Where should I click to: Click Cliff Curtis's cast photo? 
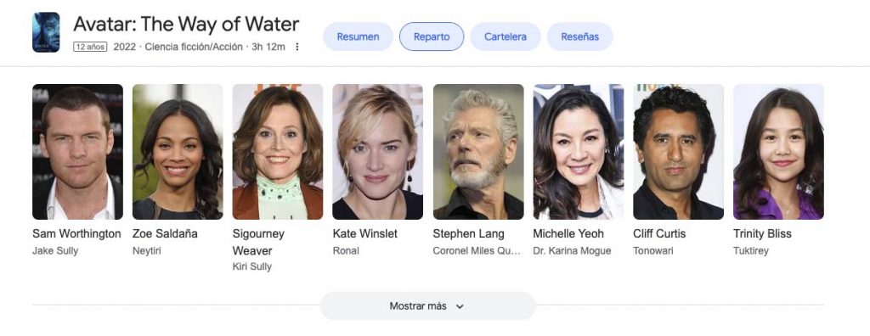(678, 152)
